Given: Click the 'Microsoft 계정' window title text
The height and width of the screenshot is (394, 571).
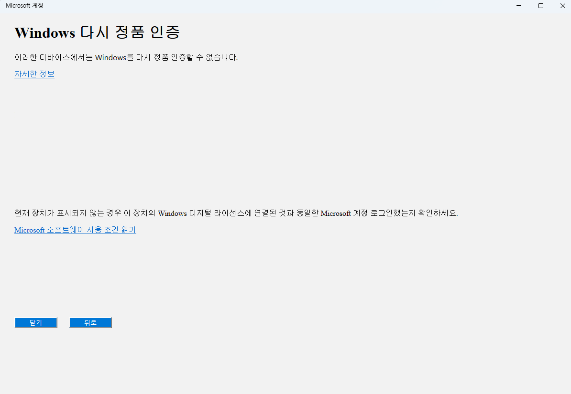Looking at the screenshot, I should [x=24, y=6].
